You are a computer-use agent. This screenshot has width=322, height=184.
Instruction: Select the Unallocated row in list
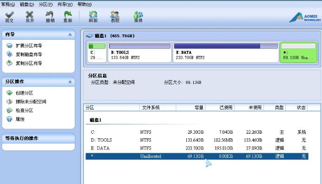(197, 156)
